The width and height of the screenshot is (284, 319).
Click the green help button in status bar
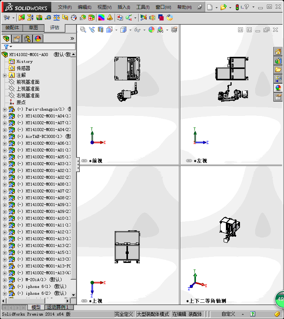(x=252, y=314)
